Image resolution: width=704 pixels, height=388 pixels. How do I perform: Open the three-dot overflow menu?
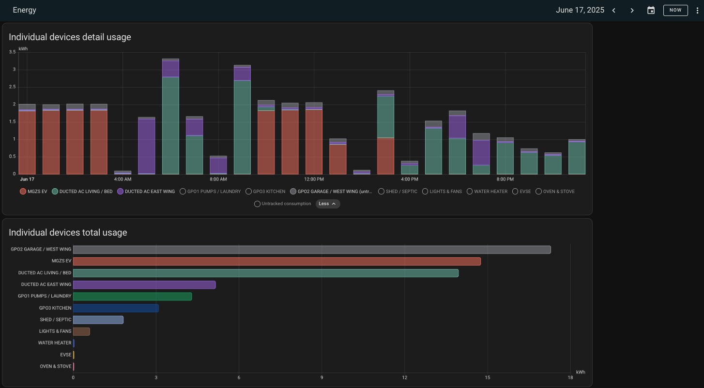click(697, 10)
